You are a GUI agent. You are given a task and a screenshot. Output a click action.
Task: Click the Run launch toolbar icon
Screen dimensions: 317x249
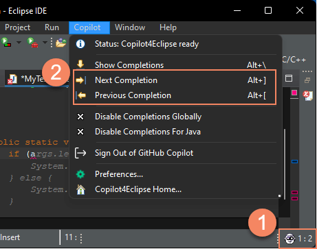click(x=6, y=42)
